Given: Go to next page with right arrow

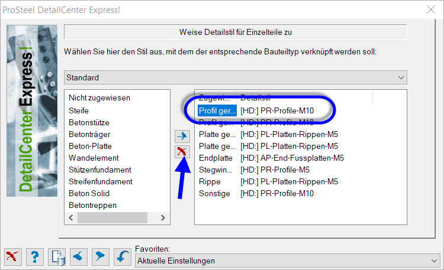Looking at the screenshot, I should pos(100,257).
